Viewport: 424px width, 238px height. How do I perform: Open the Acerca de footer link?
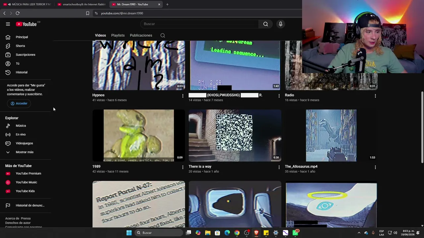click(12, 218)
